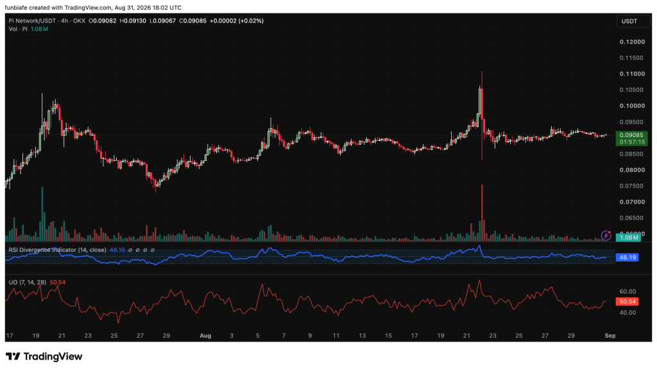Click the 13 date label on time axis
The height and width of the screenshot is (371, 657).
(x=363, y=336)
